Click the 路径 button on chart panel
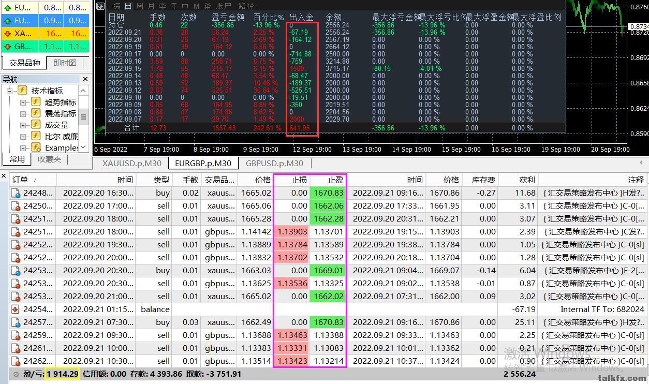 pos(246,6)
